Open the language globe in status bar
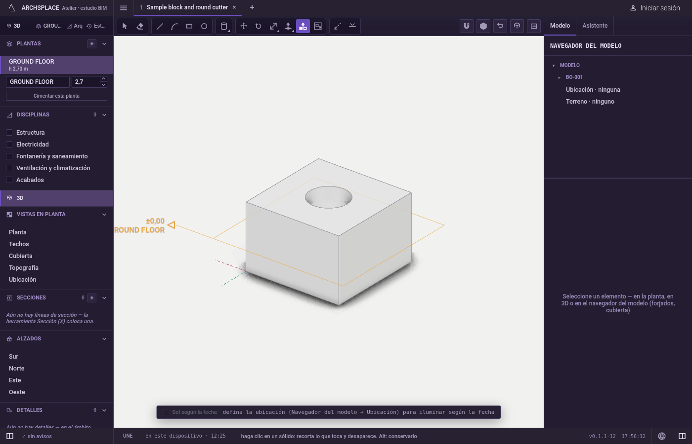 [x=662, y=436]
